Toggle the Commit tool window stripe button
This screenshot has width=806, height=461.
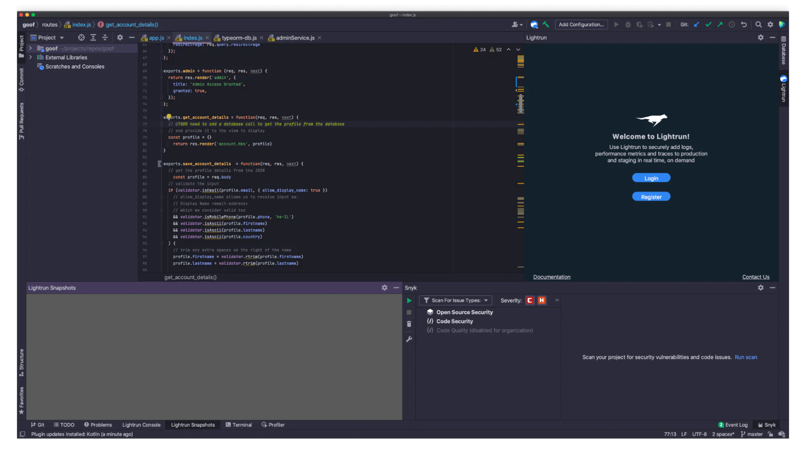tap(21, 80)
